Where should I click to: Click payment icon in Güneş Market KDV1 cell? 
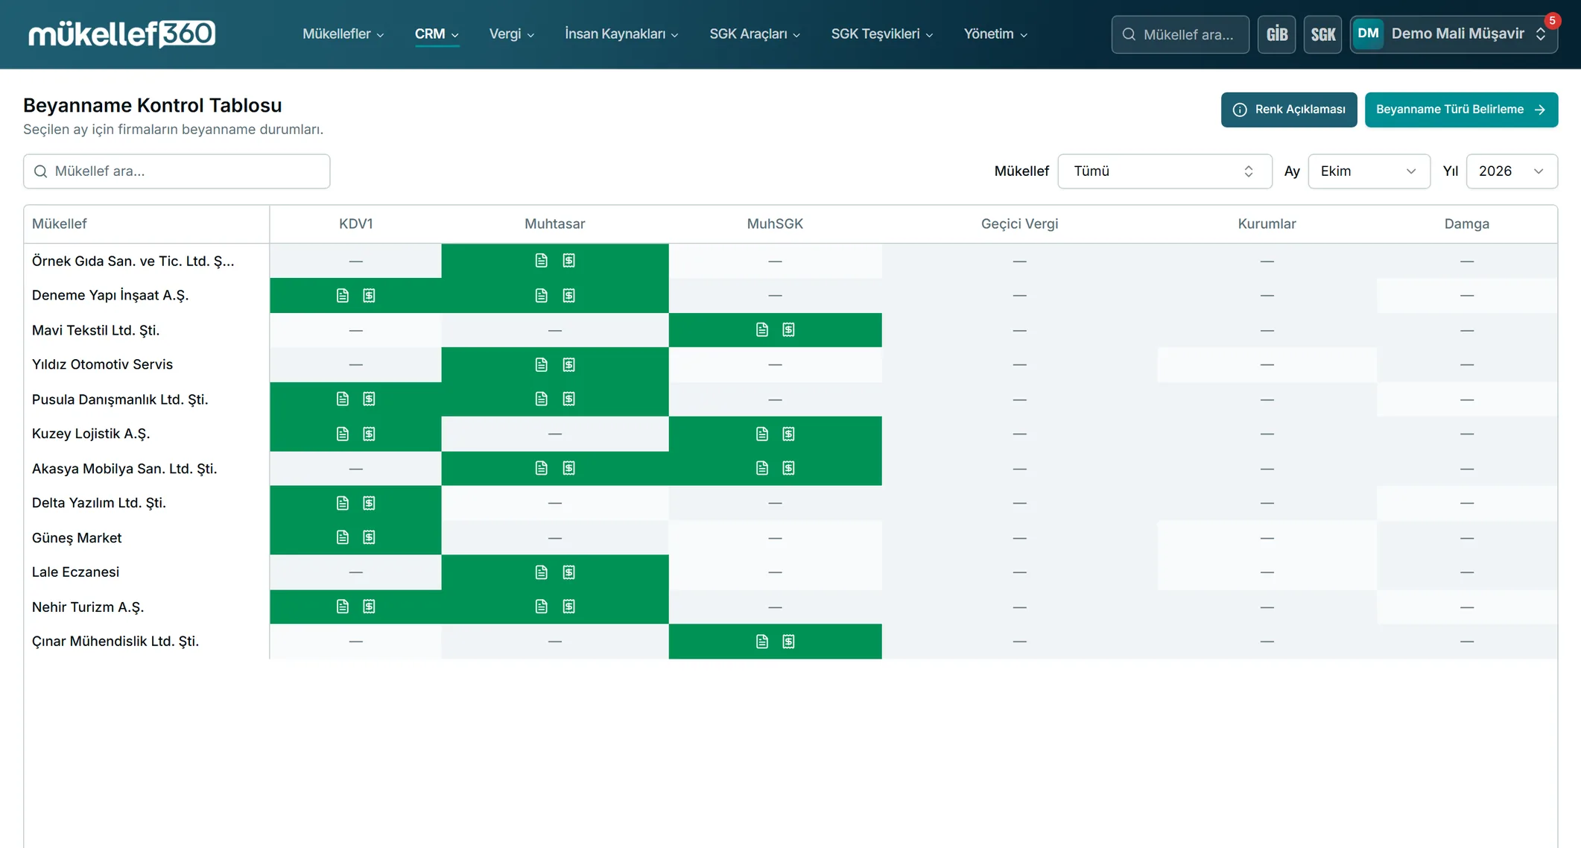(370, 537)
